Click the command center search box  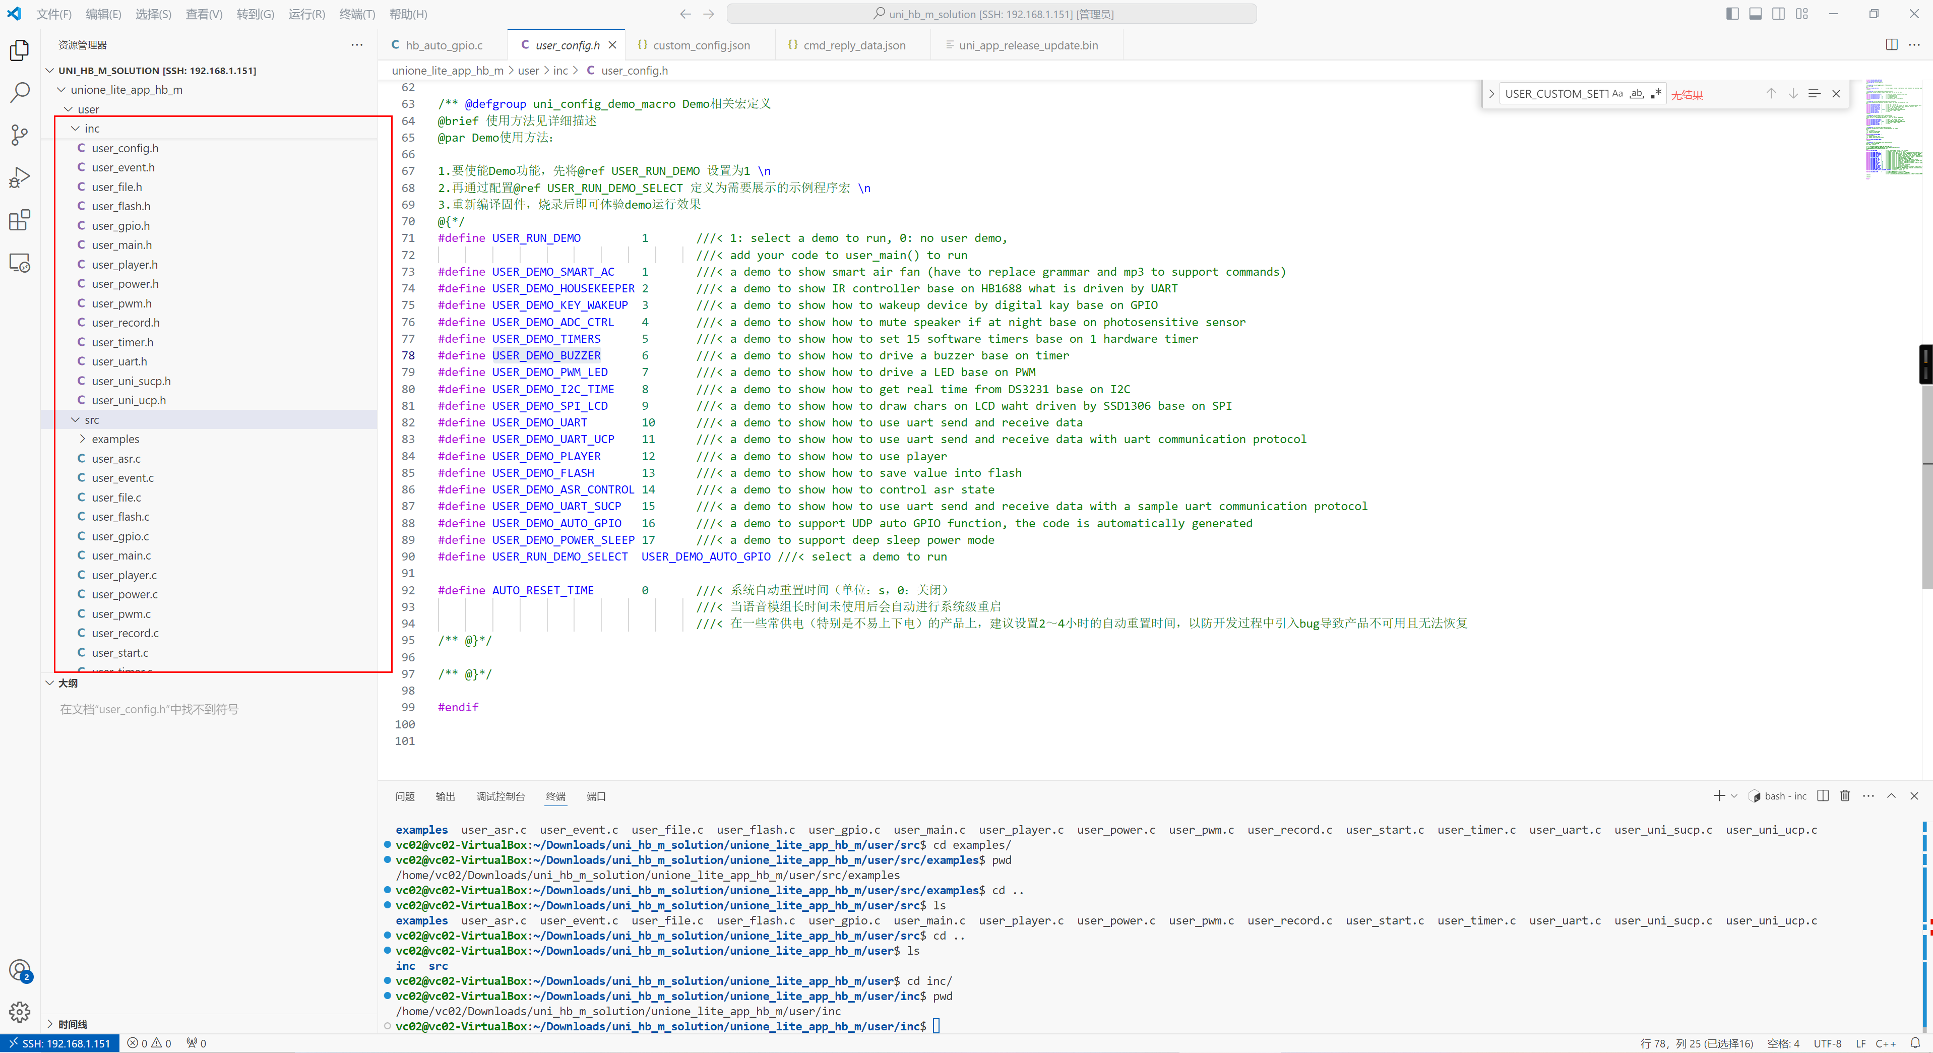point(991,14)
